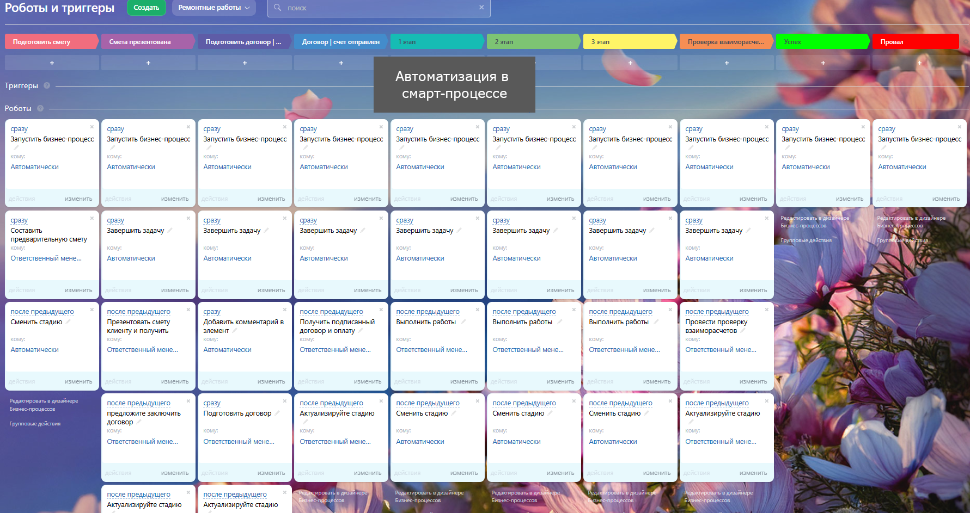Add a robot under 'Подготовить смету' stage with plus
The width and height of the screenshot is (970, 513).
[x=52, y=63]
